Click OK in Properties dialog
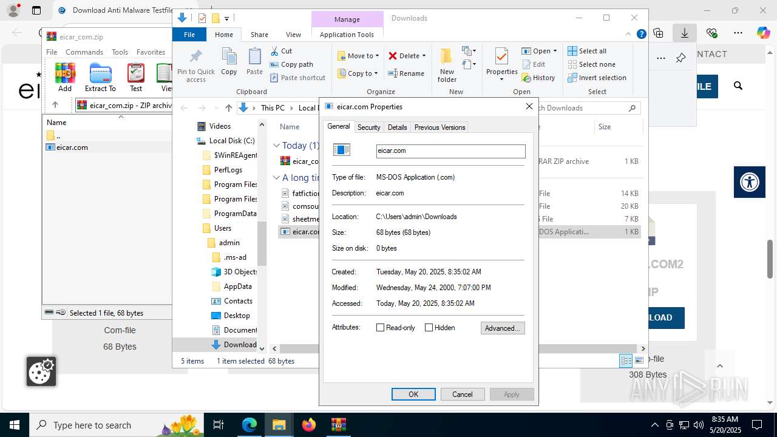 pyautogui.click(x=413, y=395)
